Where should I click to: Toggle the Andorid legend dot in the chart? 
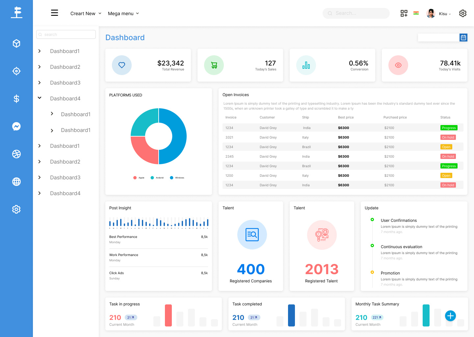[x=152, y=178]
